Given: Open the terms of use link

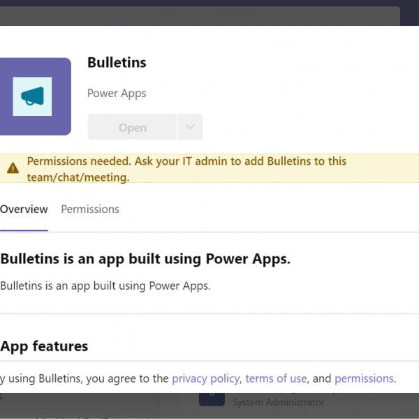Looking at the screenshot, I should 276,378.
